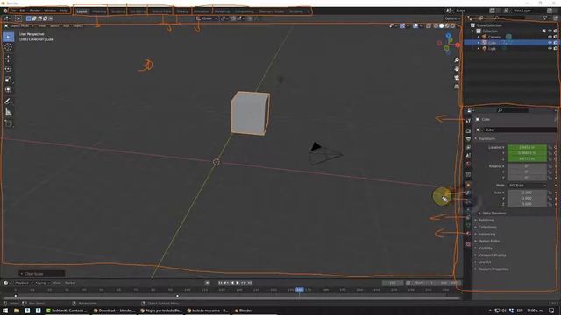Select the Transform tool
This screenshot has height=315, width=561.
point(8,89)
